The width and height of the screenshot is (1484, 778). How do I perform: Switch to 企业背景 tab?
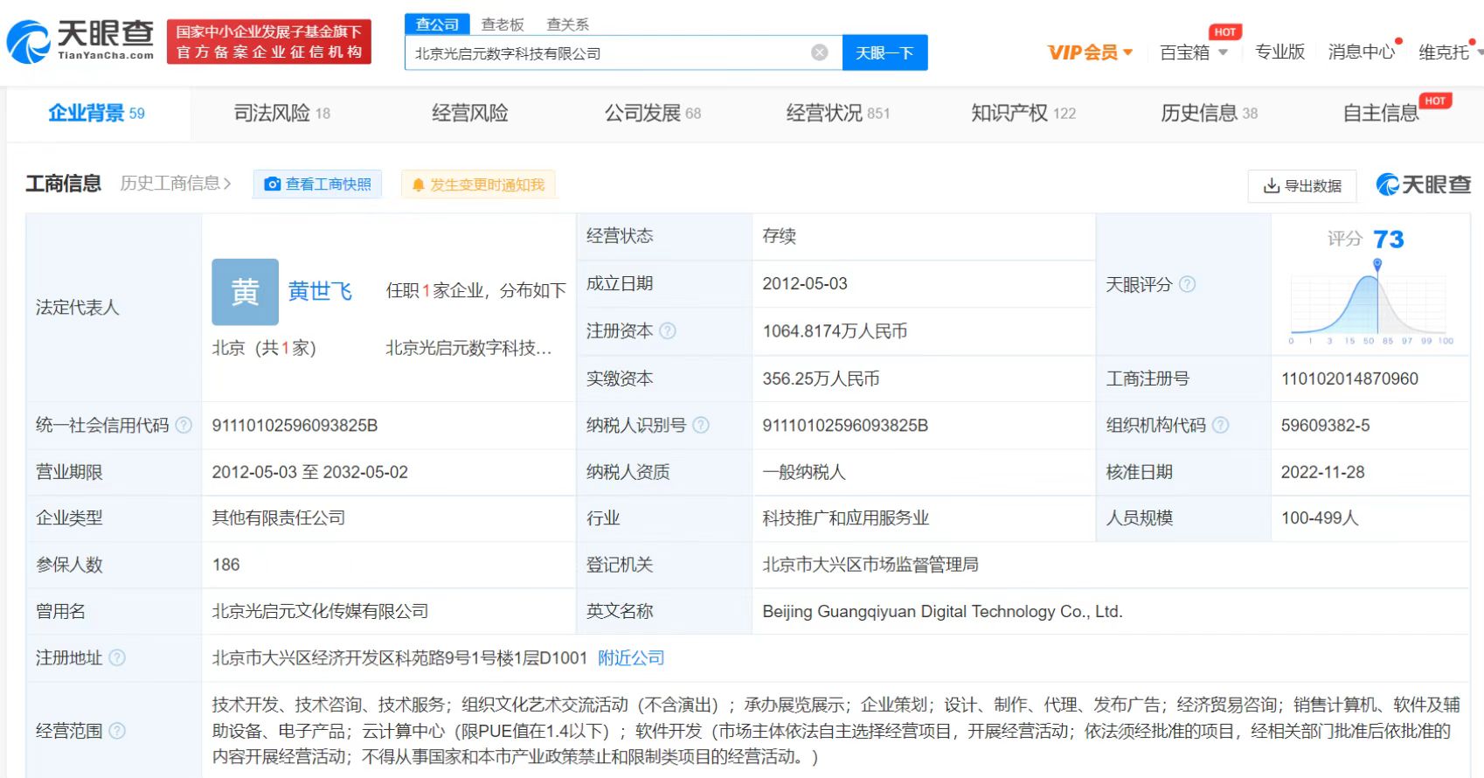[96, 113]
